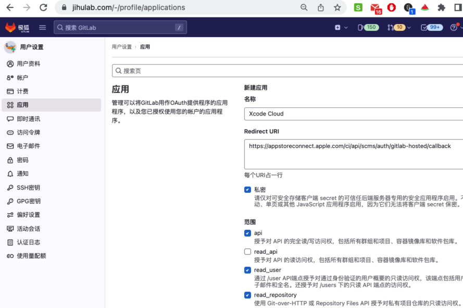463x308 pixels.
Task: Open 用户资料 in the sidebar
Action: 52,64
